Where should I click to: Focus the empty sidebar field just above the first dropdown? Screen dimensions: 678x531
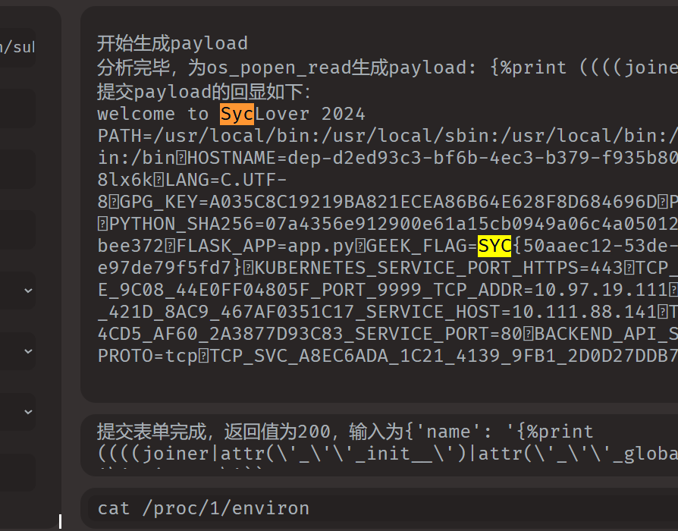pyautogui.click(x=17, y=230)
